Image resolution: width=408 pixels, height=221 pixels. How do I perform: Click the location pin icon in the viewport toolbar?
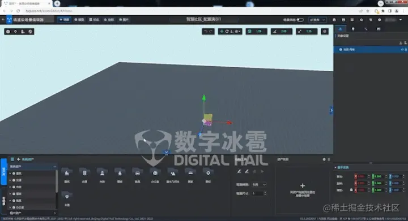[x=16, y=32]
